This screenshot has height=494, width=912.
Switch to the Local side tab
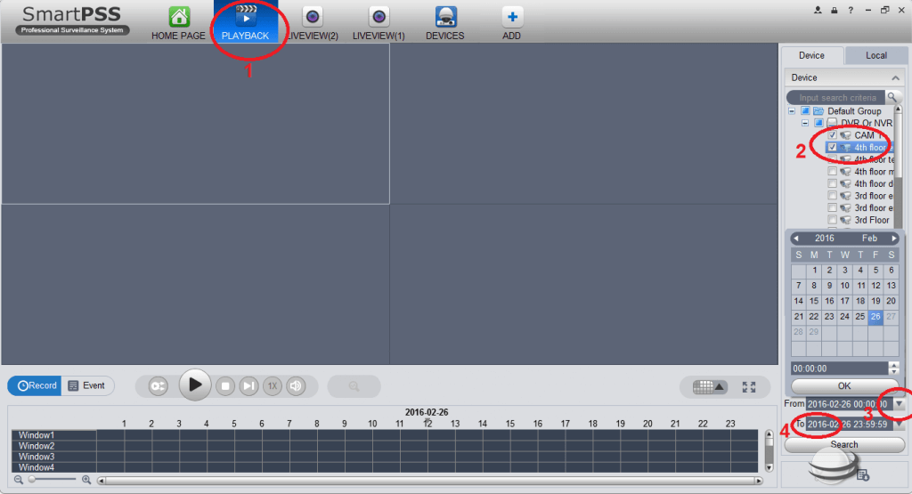click(x=876, y=55)
